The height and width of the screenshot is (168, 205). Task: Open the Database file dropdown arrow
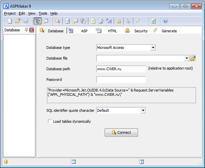(x=187, y=58)
